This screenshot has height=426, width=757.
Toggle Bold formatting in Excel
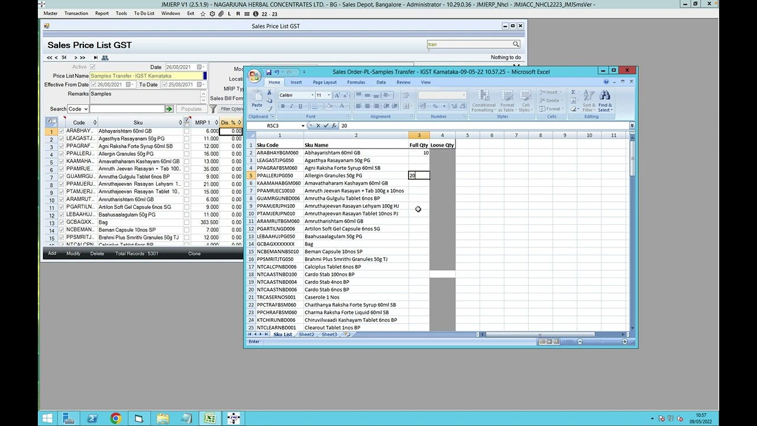[283, 106]
